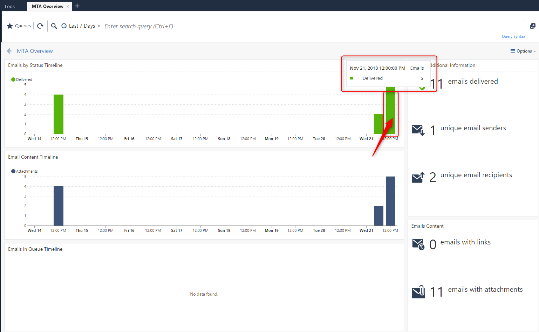
Task: Close the MTA Overview tab
Action: tap(68, 6)
